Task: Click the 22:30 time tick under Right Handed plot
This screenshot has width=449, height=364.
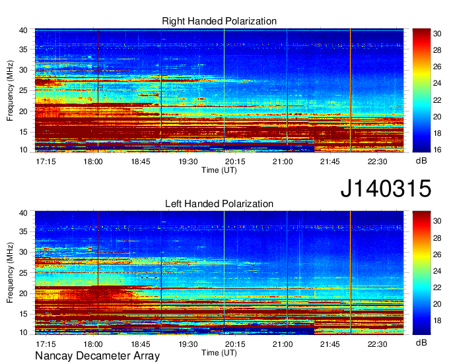Action: click(378, 162)
